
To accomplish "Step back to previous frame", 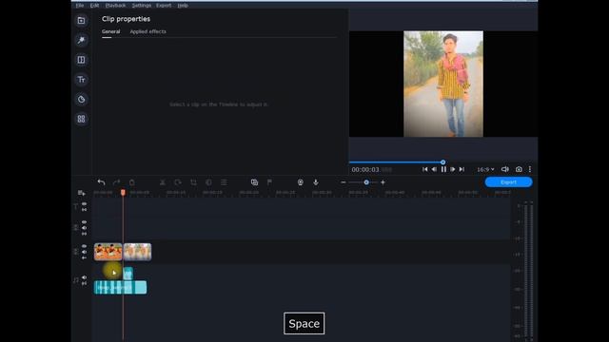I will click(x=434, y=169).
